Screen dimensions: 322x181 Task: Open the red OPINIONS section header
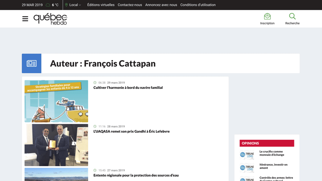point(267,143)
